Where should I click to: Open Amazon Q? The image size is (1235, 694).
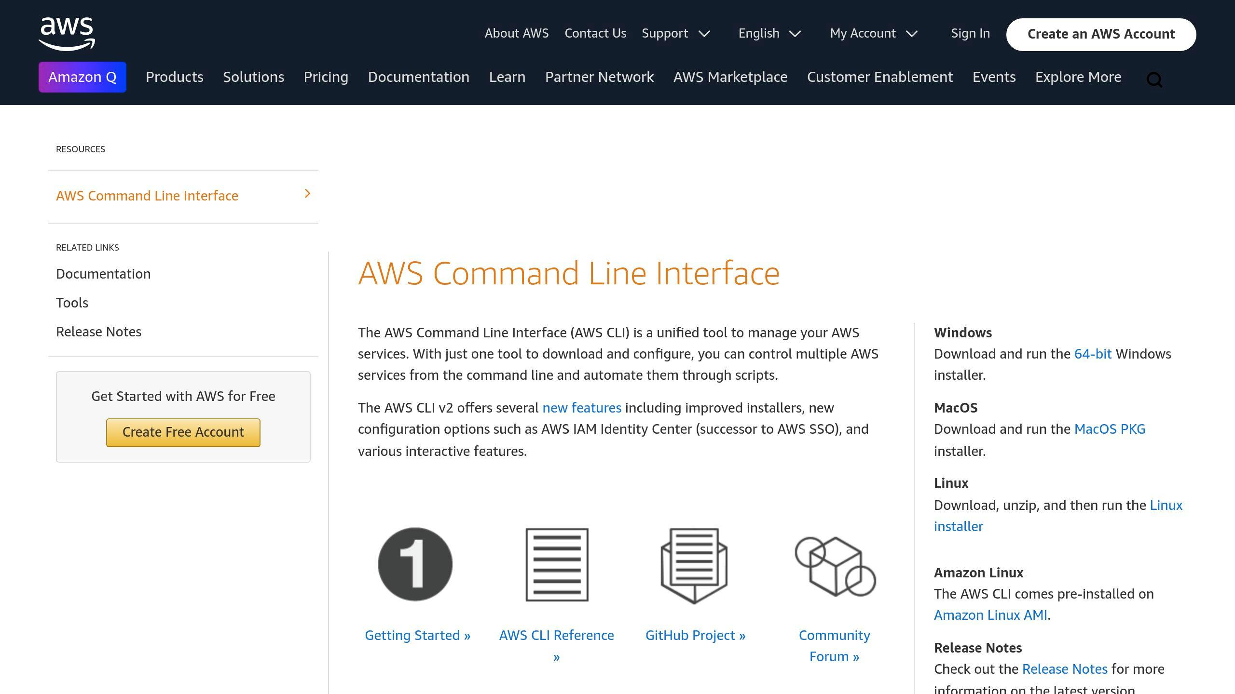82,77
